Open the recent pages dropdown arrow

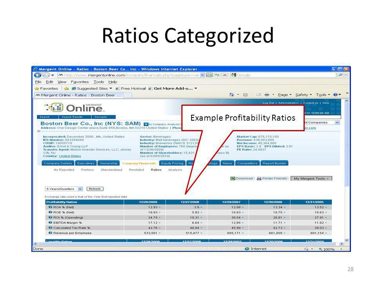point(53,75)
